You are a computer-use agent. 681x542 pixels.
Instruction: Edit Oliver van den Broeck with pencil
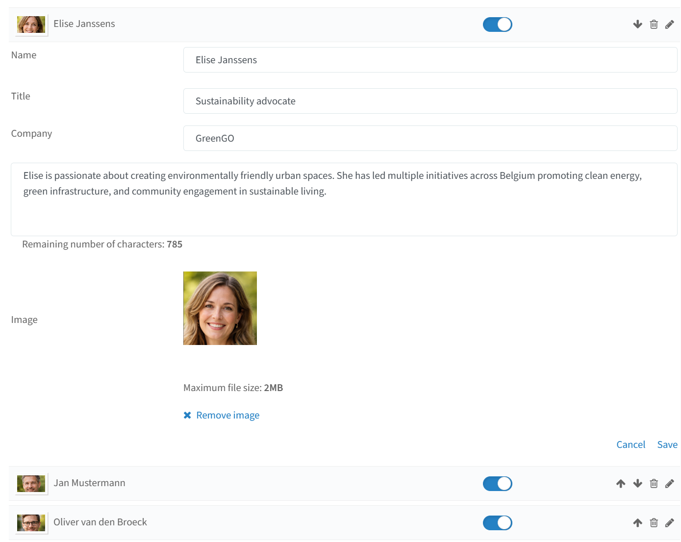[669, 523]
